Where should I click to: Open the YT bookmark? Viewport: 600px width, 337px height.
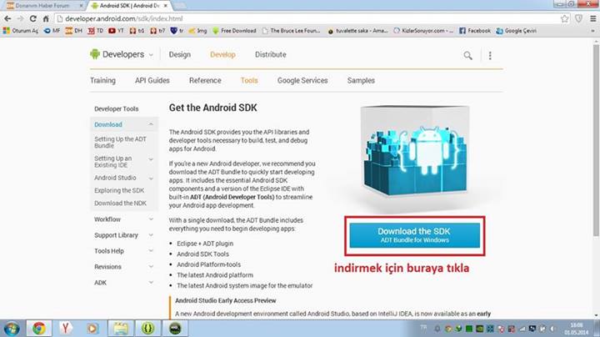point(116,31)
